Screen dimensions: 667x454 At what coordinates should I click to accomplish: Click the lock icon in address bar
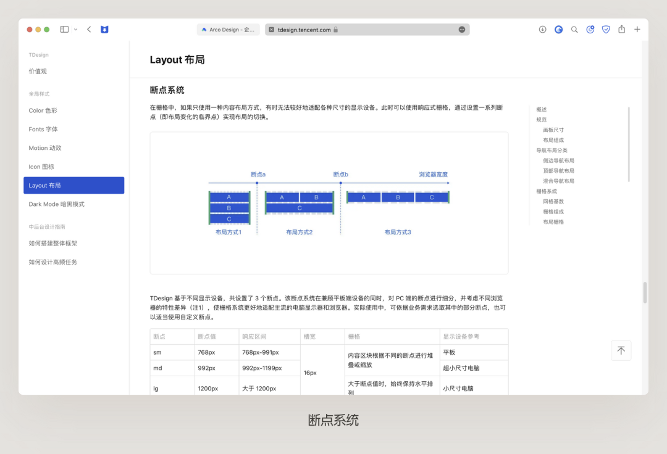point(335,30)
